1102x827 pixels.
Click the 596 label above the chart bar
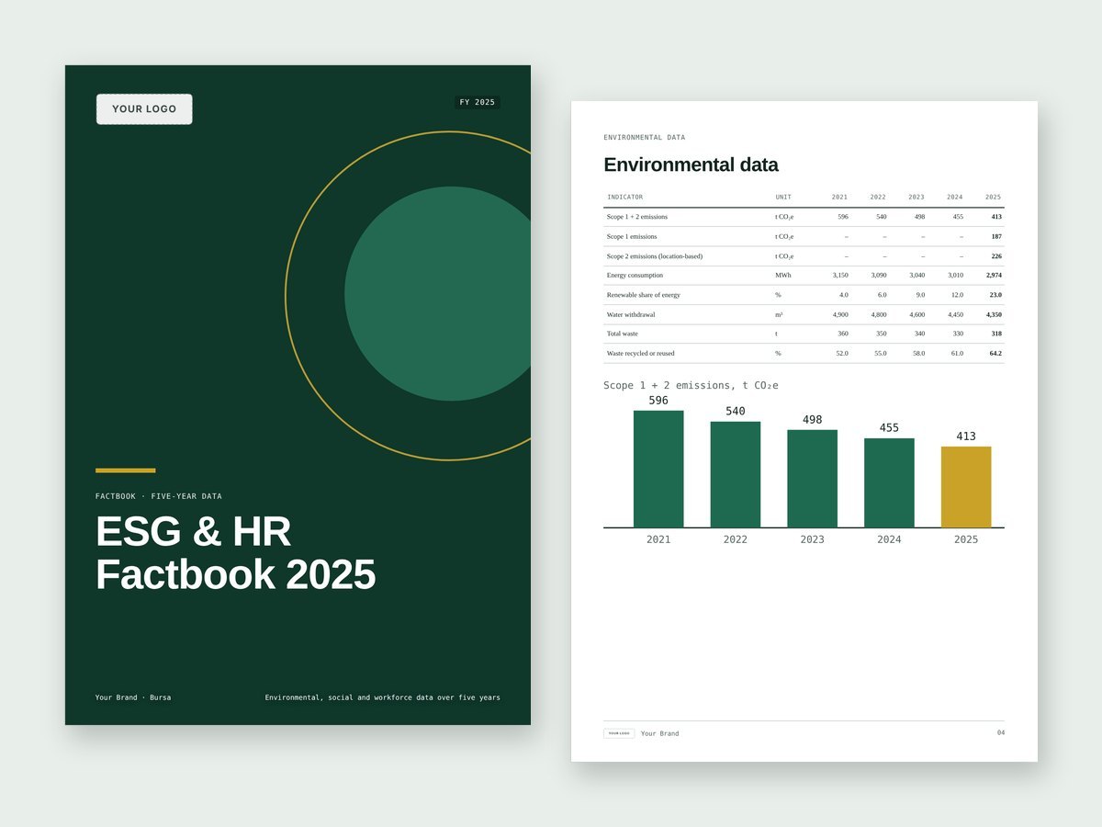click(x=658, y=401)
